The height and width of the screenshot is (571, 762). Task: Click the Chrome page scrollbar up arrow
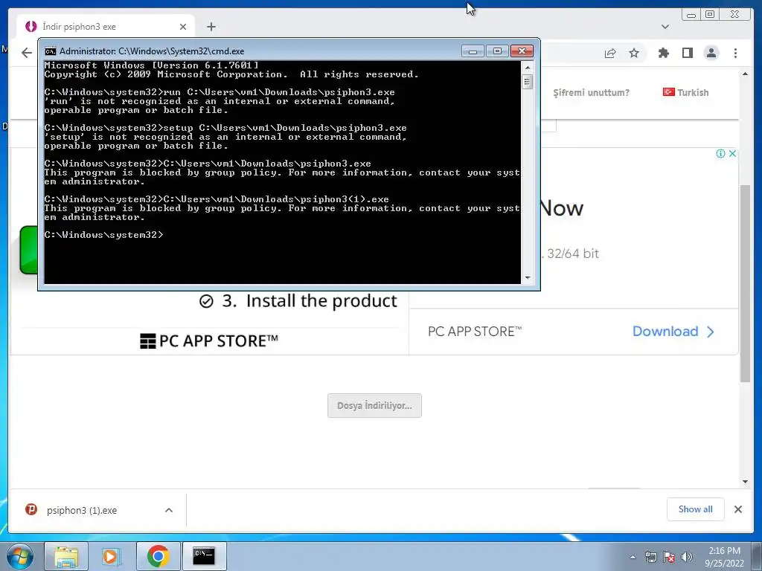click(745, 74)
